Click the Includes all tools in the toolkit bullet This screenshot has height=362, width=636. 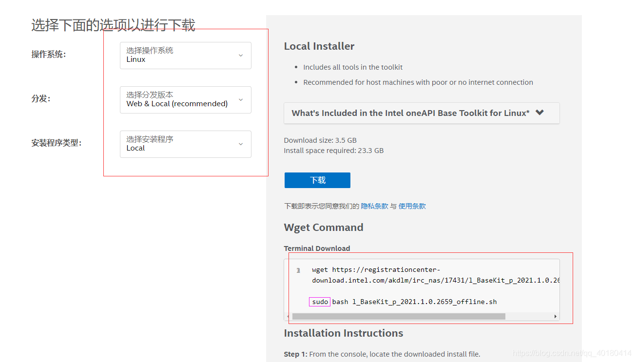tap(353, 67)
